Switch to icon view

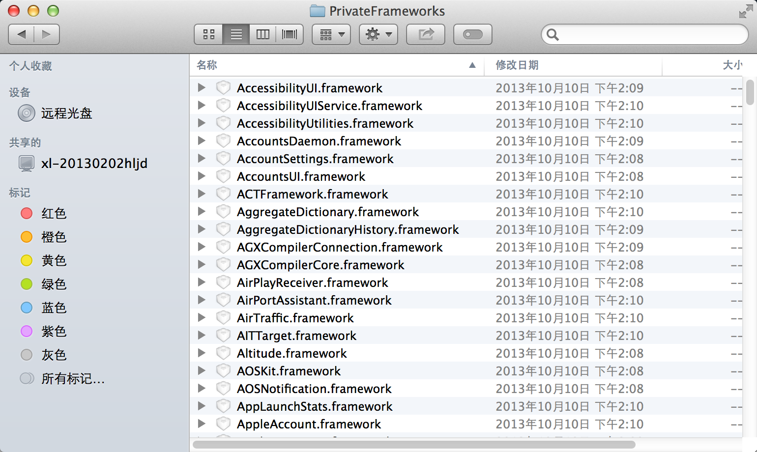click(x=209, y=34)
